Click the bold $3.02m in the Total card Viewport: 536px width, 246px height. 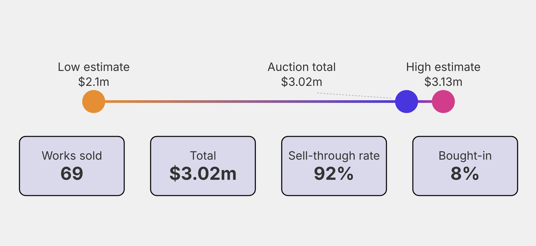[x=203, y=174]
